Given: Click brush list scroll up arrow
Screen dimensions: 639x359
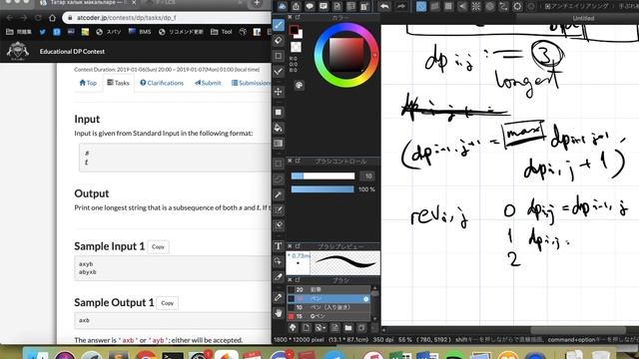Looking at the screenshot, I should (x=375, y=288).
